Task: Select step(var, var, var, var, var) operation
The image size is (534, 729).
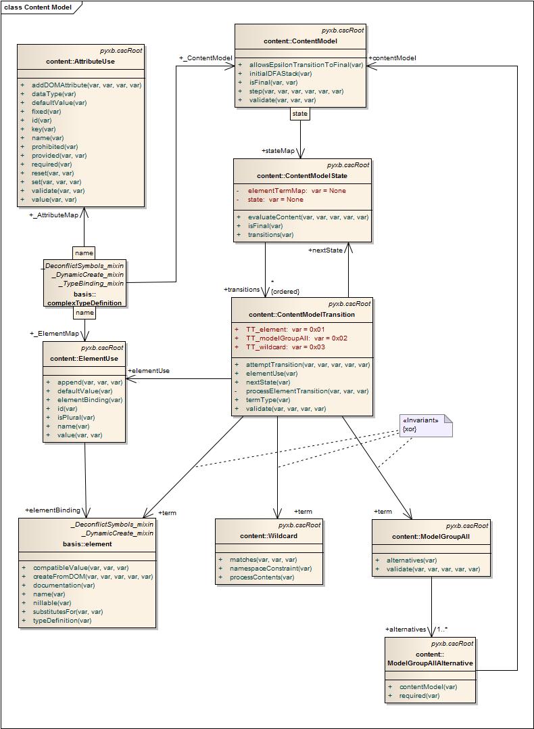Action: pyautogui.click(x=296, y=91)
